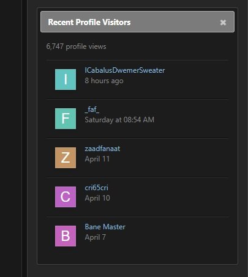
Task: Close the Recent Profile Visitors panel
Action: pos(223,22)
